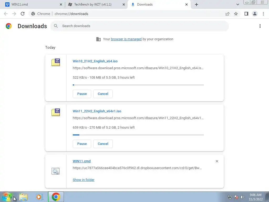The image size is (269, 202).
Task: Open the Downloads page more actions menu
Action: 260,26
